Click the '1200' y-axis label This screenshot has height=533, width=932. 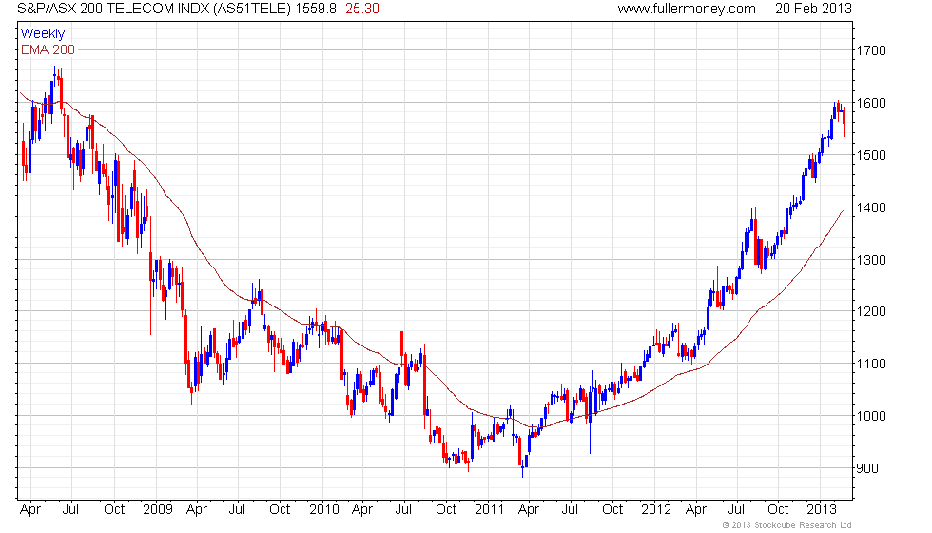tap(871, 312)
